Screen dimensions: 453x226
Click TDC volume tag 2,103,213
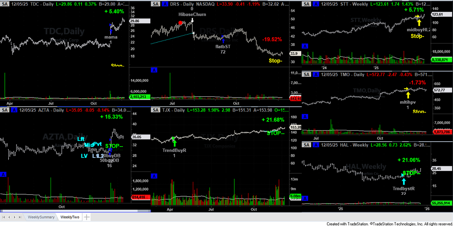[140, 97]
